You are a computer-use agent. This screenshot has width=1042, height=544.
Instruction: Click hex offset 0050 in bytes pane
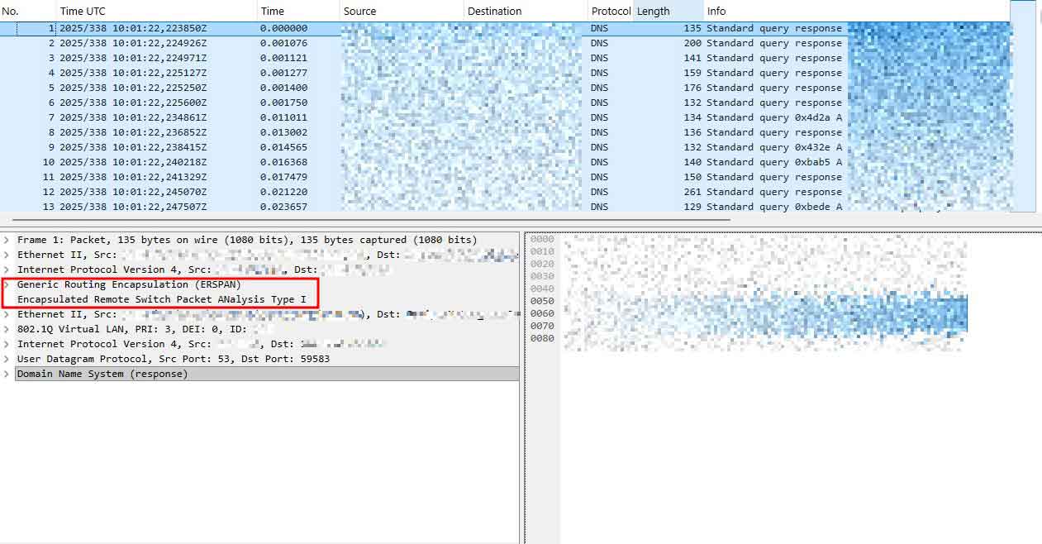click(542, 301)
